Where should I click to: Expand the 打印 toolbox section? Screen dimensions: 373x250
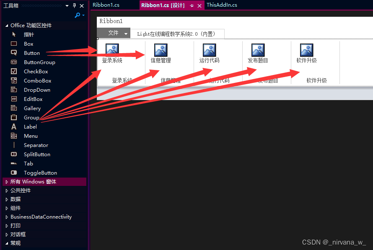tap(7, 226)
